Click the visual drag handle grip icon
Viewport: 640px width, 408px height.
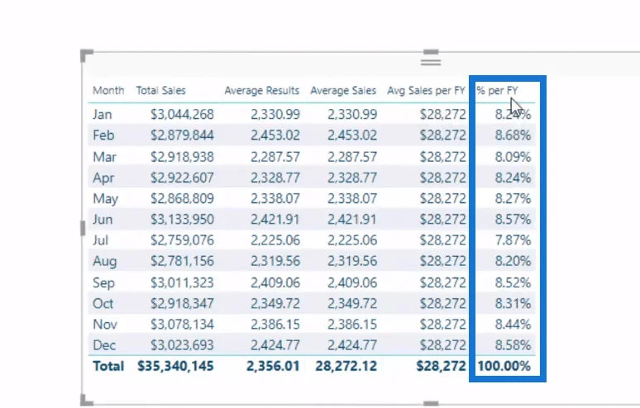(431, 63)
